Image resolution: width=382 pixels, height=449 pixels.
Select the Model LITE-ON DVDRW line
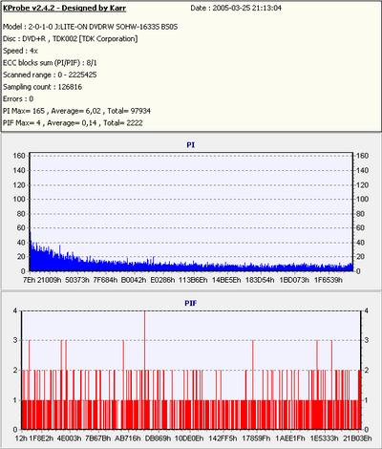(90, 27)
